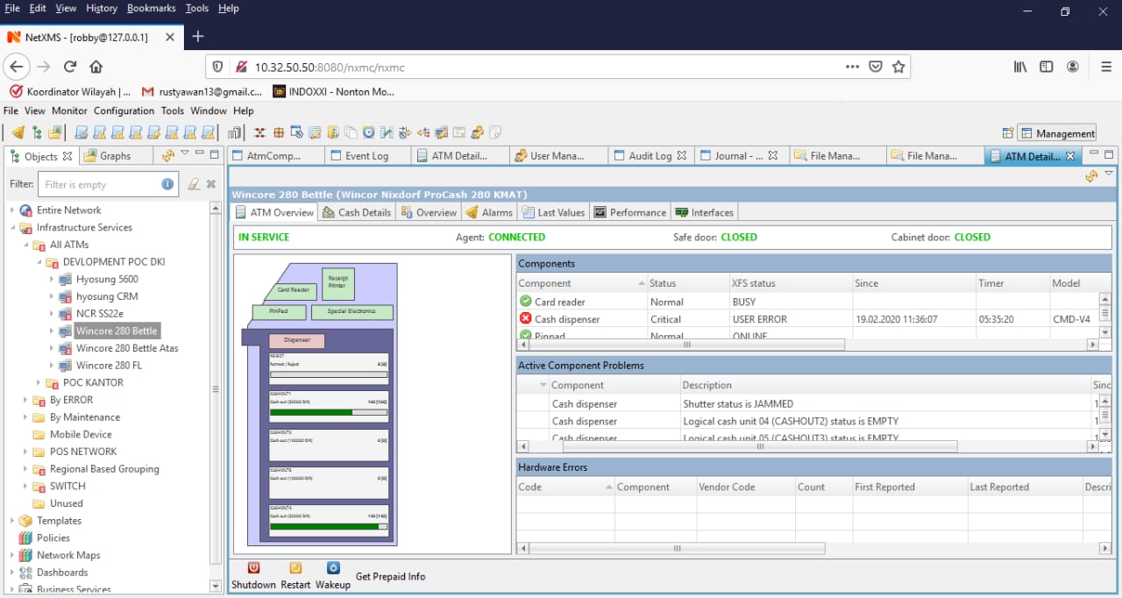Image resolution: width=1122 pixels, height=598 pixels.
Task: Click the user manager toolbar icon
Action: 477,132
